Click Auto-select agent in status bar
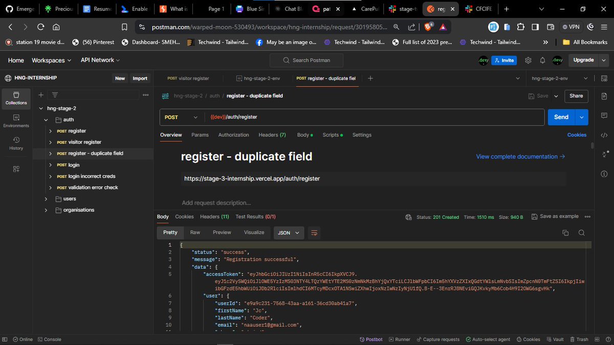The height and width of the screenshot is (345, 614). [x=488, y=339]
